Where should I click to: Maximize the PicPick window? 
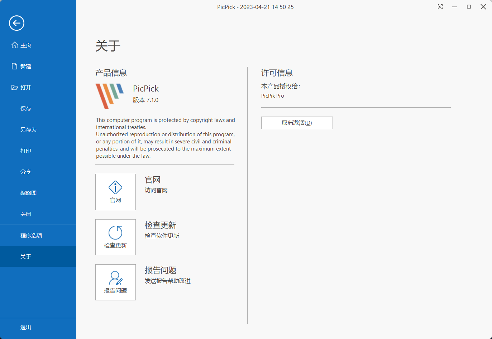(x=469, y=7)
